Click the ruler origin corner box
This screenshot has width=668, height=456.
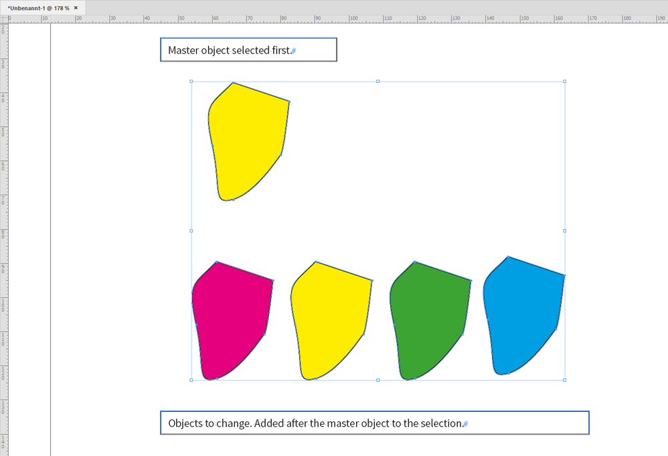pyautogui.click(x=4, y=19)
